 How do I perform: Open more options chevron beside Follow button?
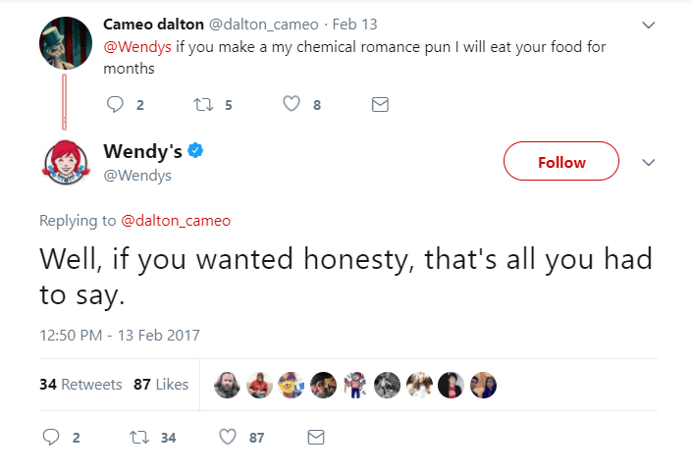(x=647, y=162)
